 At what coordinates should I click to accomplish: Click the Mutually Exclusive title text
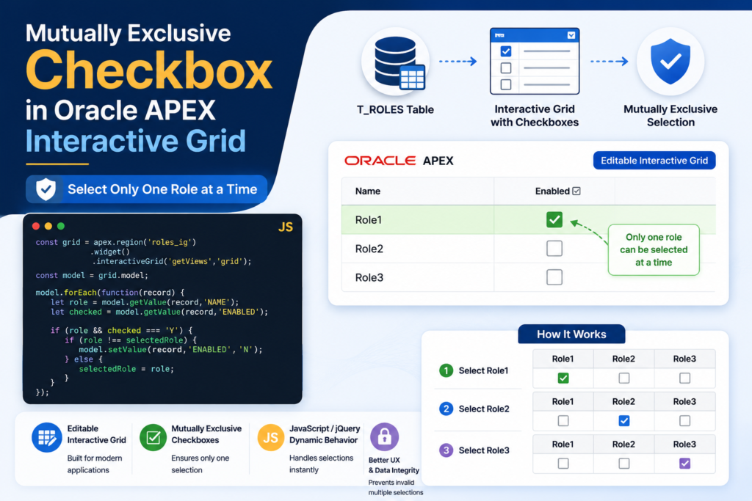click(128, 34)
